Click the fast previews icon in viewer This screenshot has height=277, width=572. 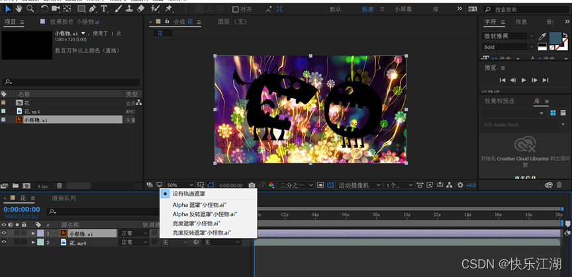point(430,185)
